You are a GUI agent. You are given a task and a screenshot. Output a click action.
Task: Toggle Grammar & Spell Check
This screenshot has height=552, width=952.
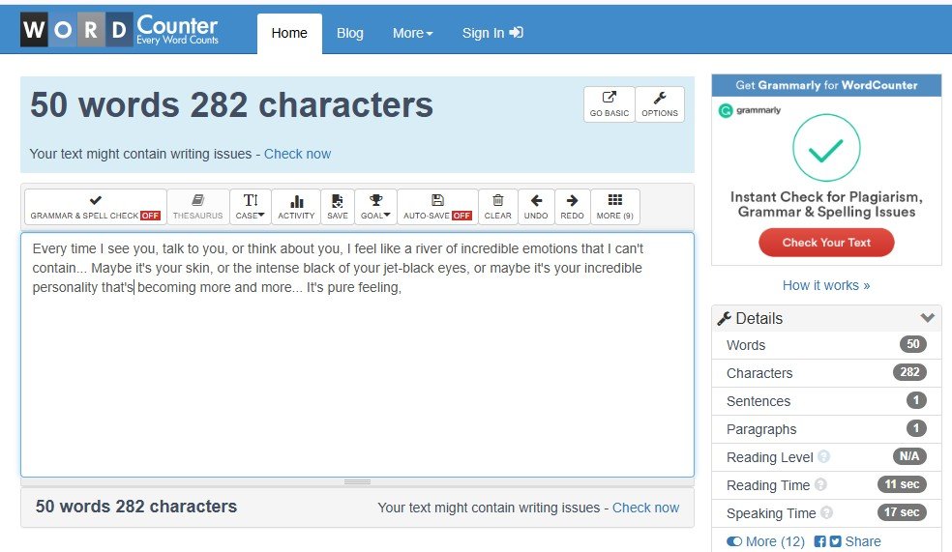96,207
